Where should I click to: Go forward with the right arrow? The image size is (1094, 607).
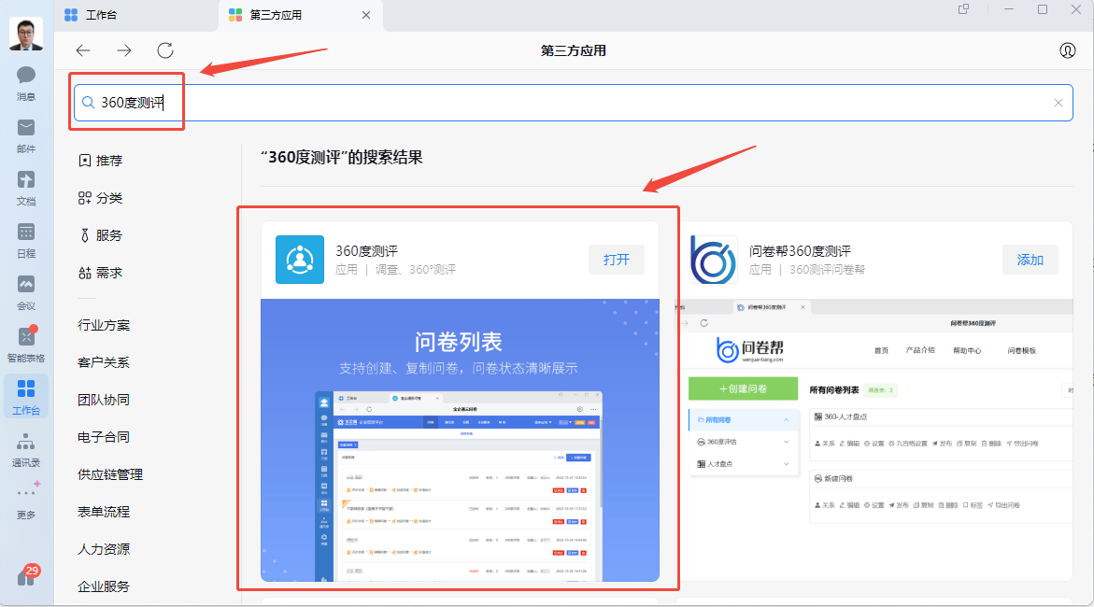(124, 50)
